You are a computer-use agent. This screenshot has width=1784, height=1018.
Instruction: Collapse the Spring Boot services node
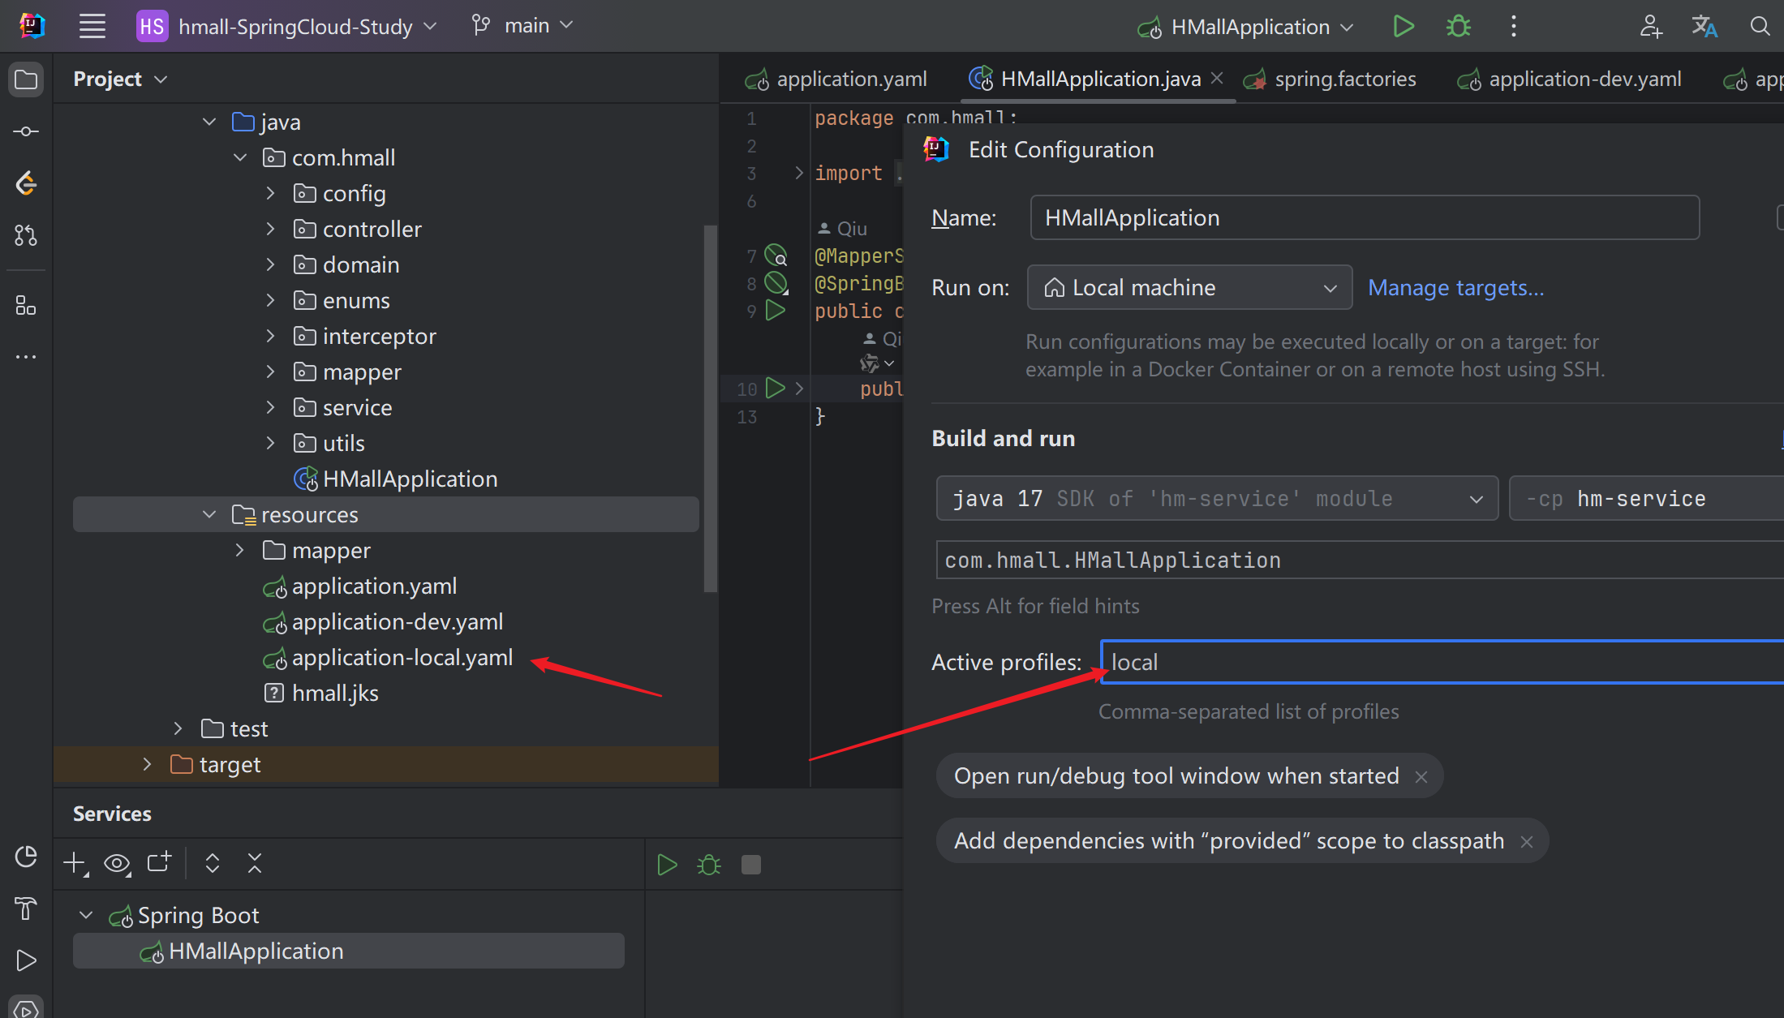tap(86, 915)
